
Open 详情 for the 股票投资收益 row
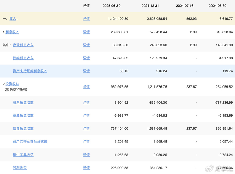click(86, 102)
